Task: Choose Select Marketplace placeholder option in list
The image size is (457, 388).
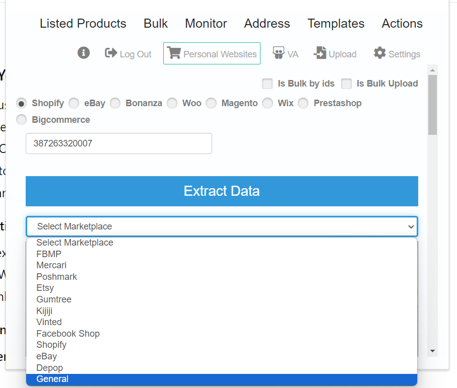Action: pos(222,243)
